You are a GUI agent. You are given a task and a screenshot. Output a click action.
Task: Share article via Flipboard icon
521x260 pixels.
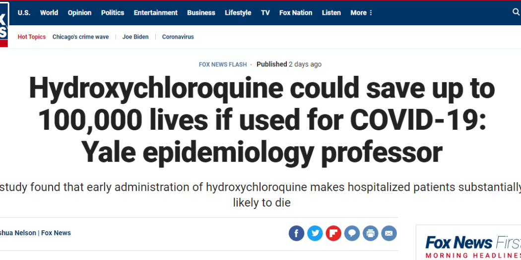333,233
